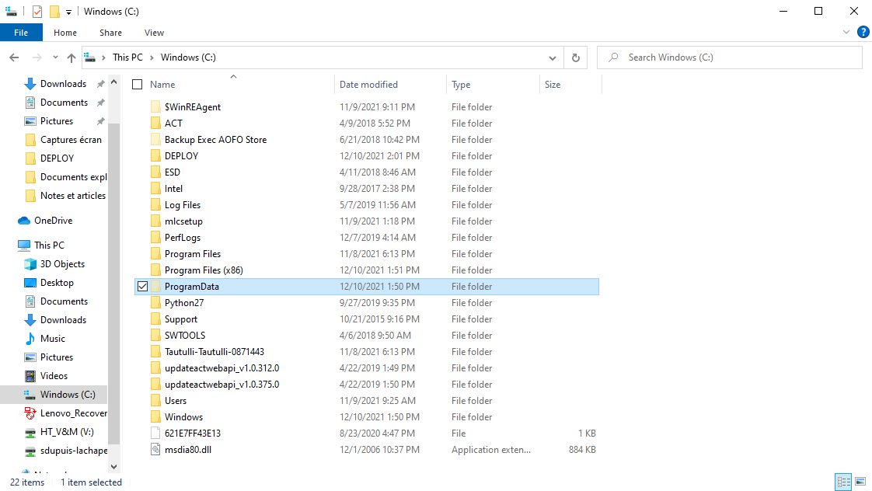Toggle the select all items checkbox
872x491 pixels.
(138, 85)
